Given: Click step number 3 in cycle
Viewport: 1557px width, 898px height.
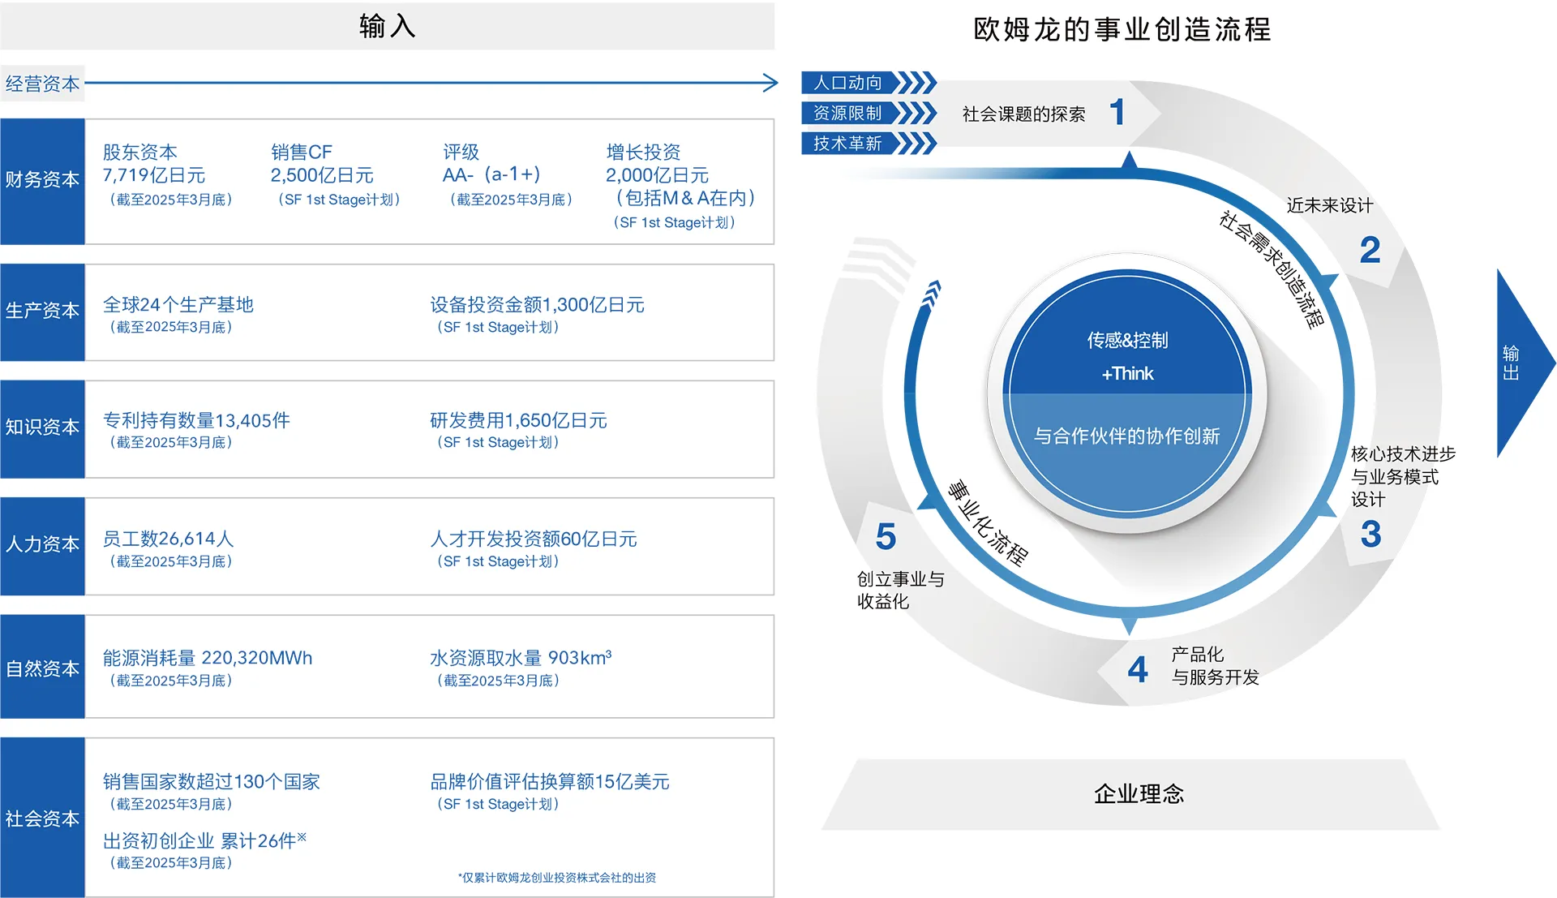Looking at the screenshot, I should tap(1370, 534).
